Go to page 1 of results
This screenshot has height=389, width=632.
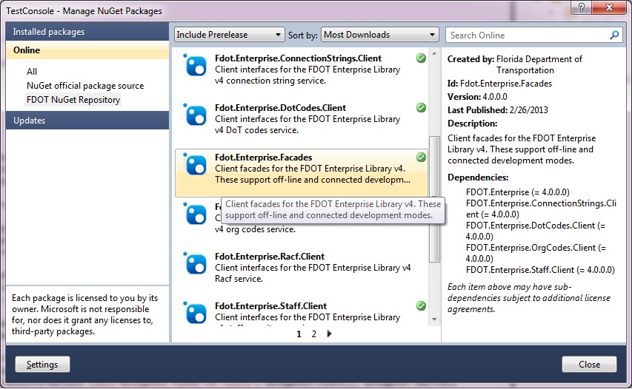[x=299, y=334]
